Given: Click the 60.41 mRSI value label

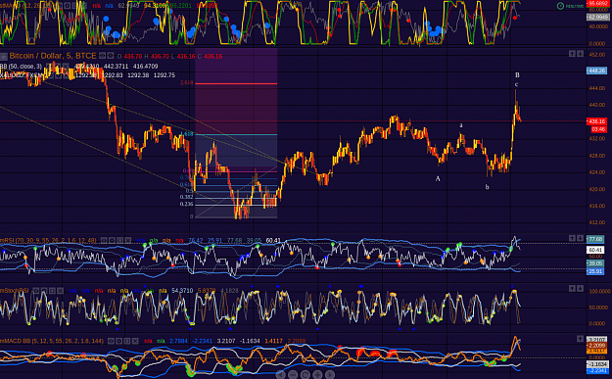Looking at the screenshot, I should (595, 250).
